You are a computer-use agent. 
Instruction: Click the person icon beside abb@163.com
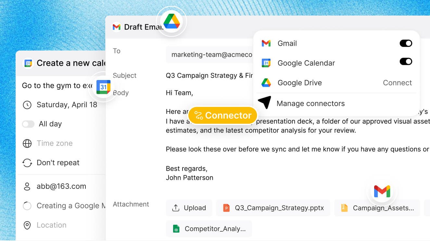27,186
